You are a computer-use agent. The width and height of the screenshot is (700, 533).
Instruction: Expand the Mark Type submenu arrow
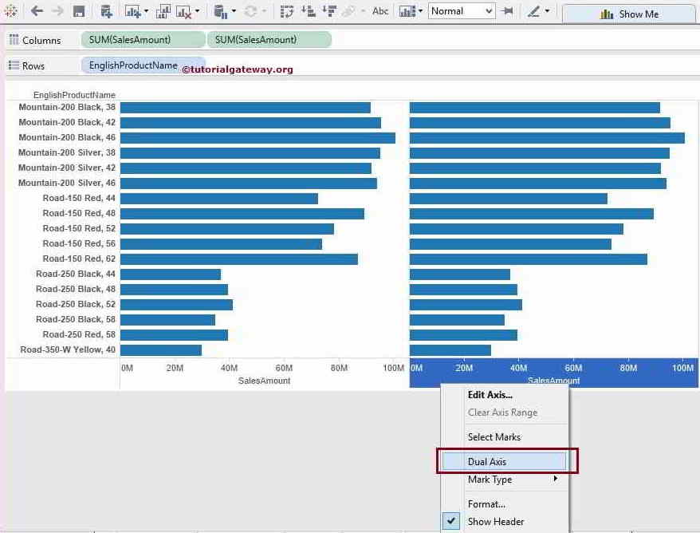[x=556, y=479]
